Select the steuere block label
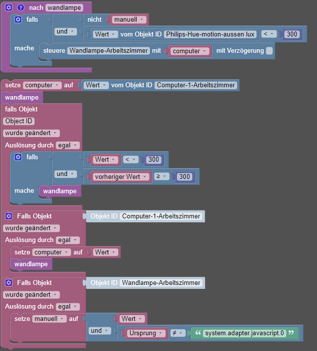This screenshot has width=317, height=351. pyautogui.click(x=54, y=51)
